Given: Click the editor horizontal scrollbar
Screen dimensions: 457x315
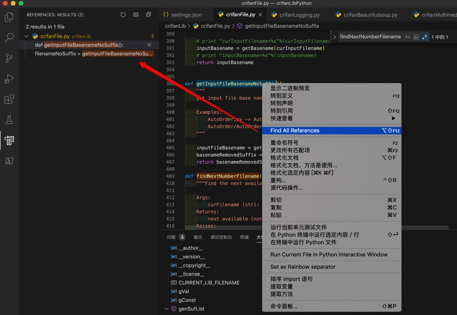Looking at the screenshot, I should coord(316,227).
